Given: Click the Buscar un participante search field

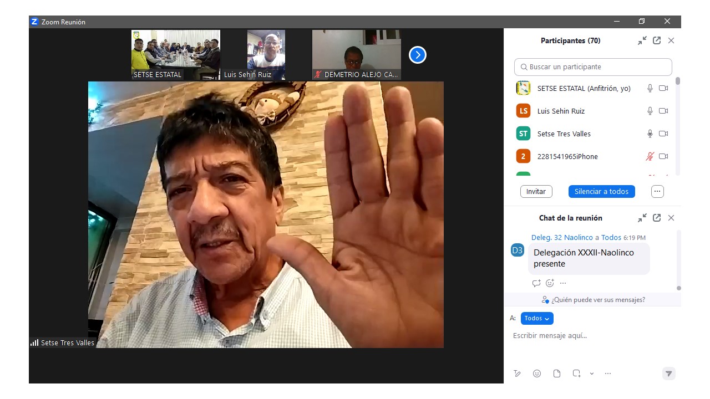Looking at the screenshot, I should 593,67.
